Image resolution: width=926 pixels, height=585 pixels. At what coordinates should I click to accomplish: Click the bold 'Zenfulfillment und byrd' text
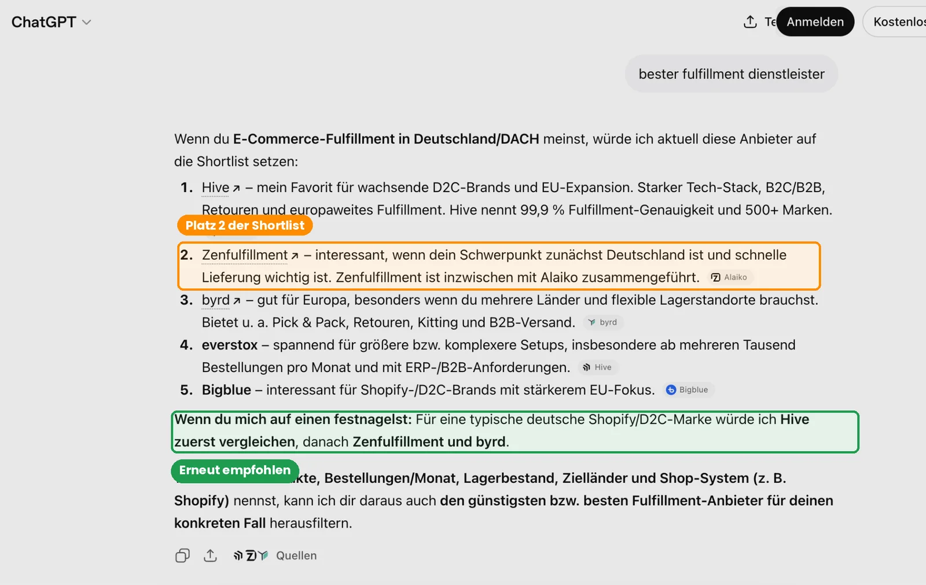(429, 442)
